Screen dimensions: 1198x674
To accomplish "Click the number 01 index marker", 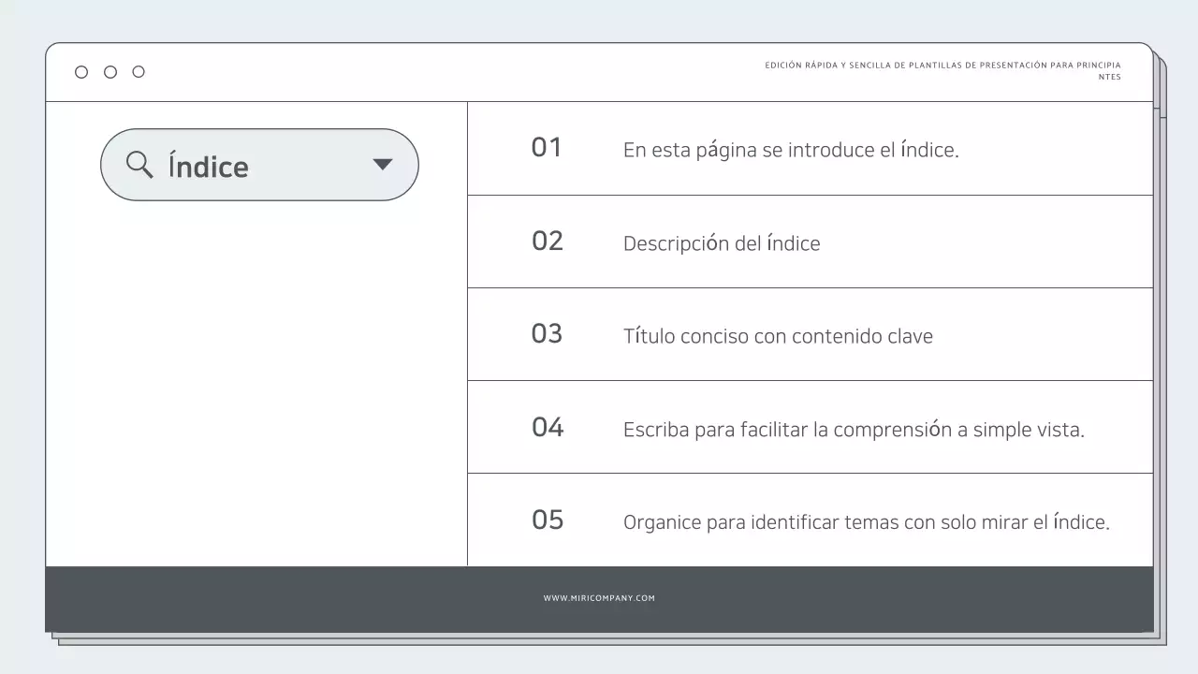I will click(547, 147).
